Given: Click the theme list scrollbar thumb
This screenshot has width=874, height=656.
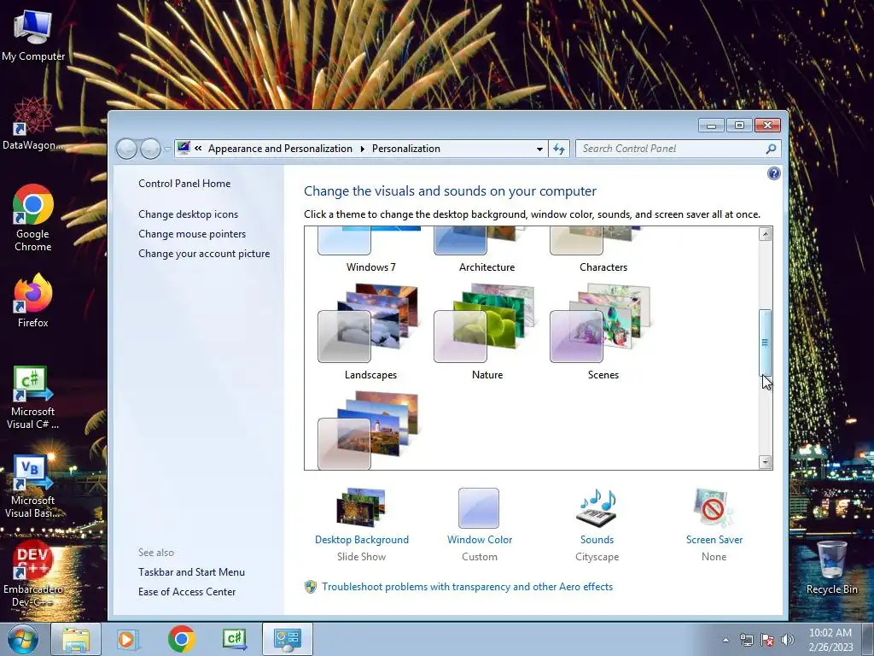Looking at the screenshot, I should coord(766,343).
